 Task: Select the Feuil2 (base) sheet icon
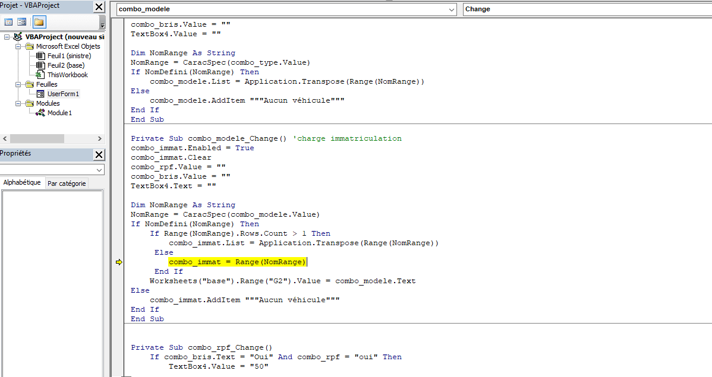[40, 65]
